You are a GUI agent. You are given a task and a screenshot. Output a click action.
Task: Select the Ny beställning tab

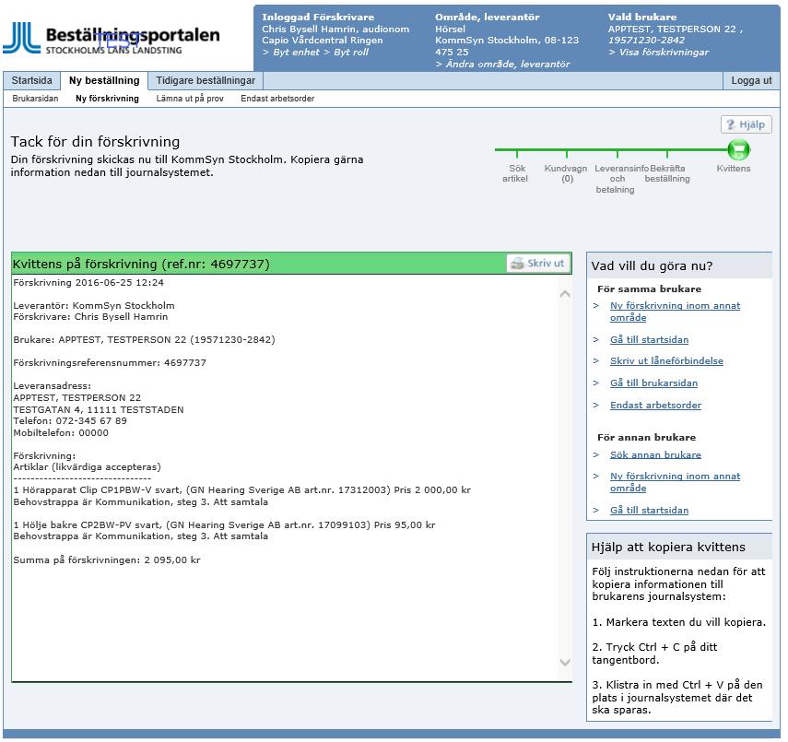coord(104,80)
